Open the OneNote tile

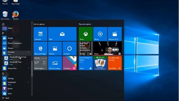[x=70, y=63]
